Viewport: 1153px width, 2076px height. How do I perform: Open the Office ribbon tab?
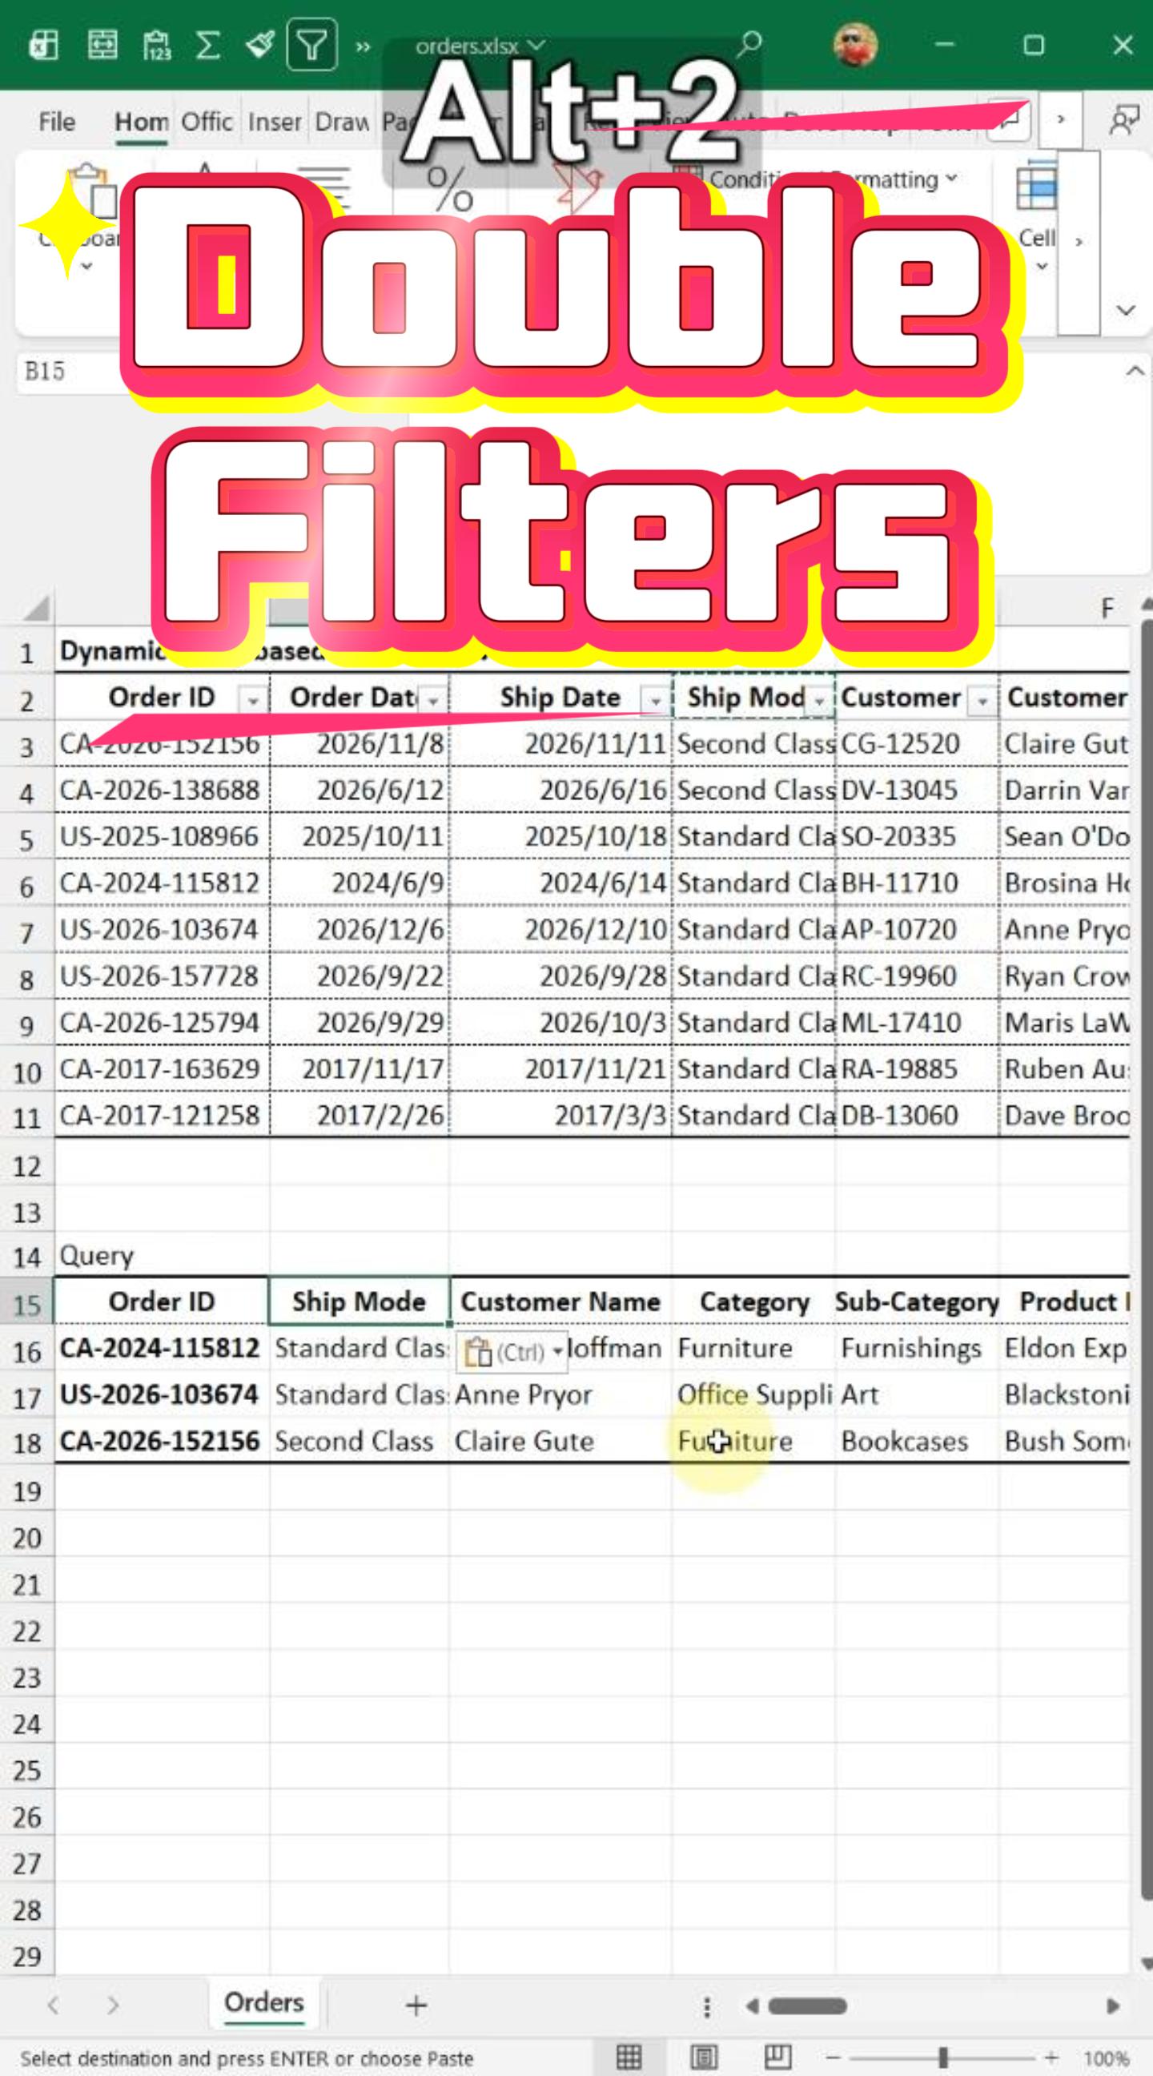(x=207, y=122)
